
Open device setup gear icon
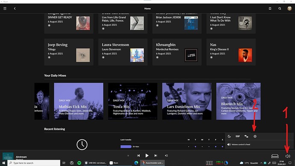coord(255,136)
